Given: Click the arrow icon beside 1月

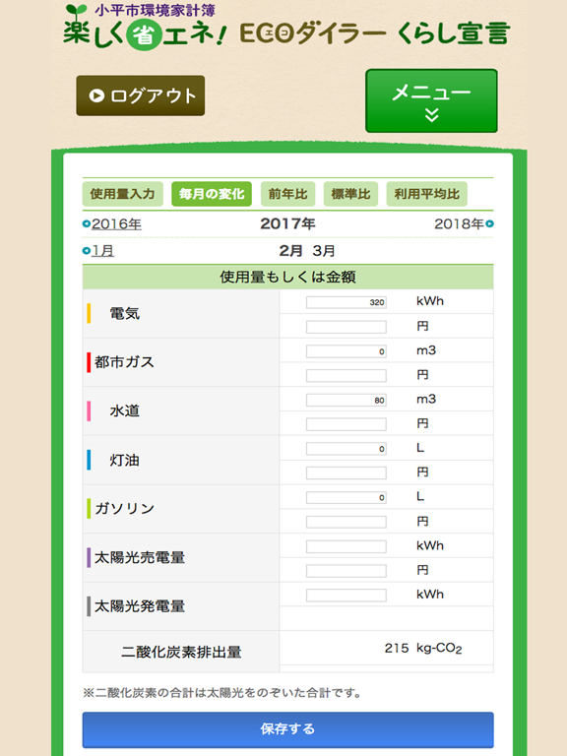Looking at the screenshot, I should (87, 250).
